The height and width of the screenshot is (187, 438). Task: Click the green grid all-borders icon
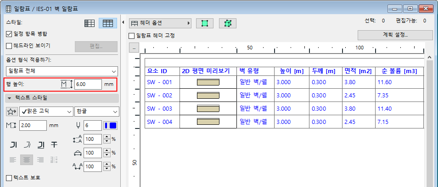tap(228, 23)
